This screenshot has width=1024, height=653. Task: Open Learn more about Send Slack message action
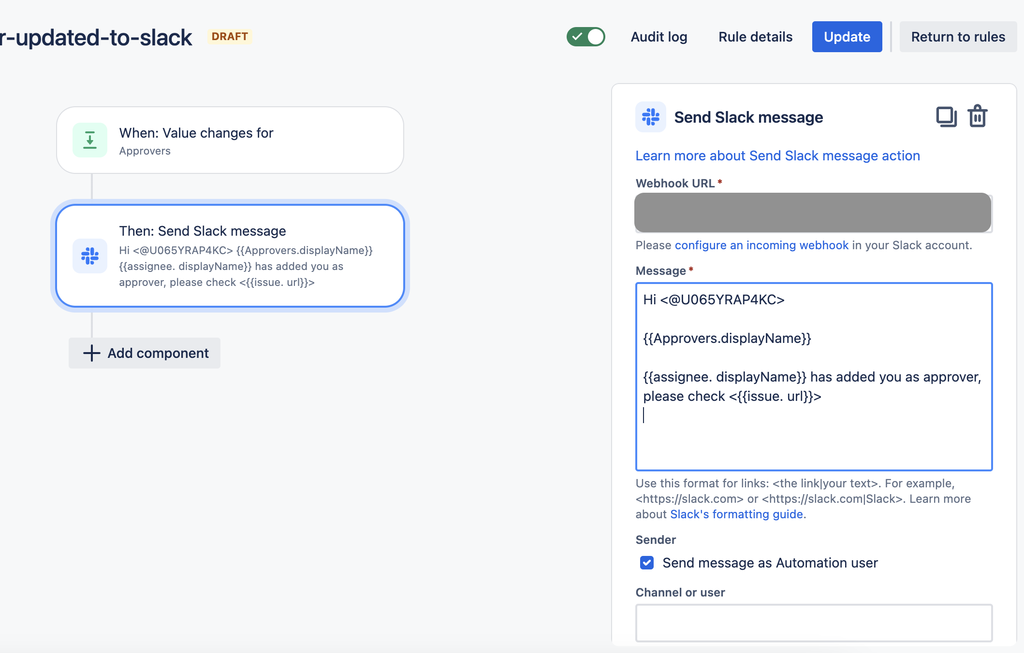[x=777, y=156]
